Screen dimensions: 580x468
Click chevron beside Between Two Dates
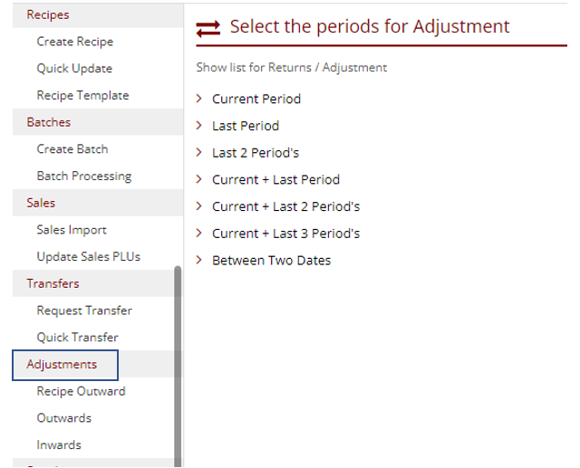tap(199, 260)
